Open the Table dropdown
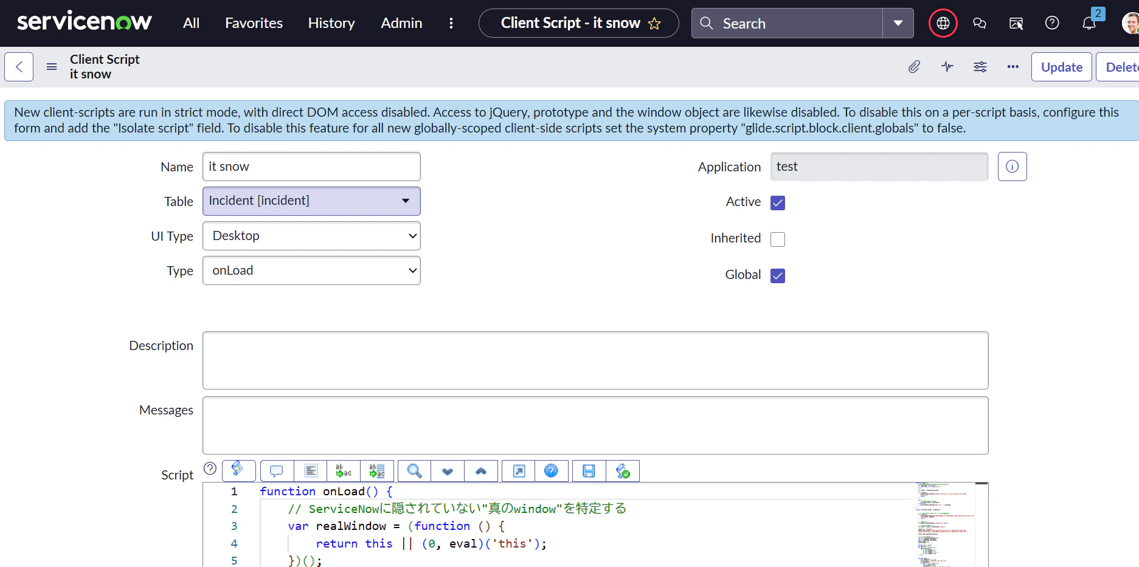 pos(311,201)
